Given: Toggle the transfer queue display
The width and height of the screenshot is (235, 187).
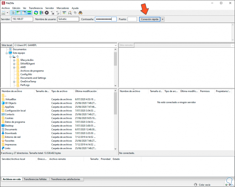Looking at the screenshot, I should click(x=29, y=13).
